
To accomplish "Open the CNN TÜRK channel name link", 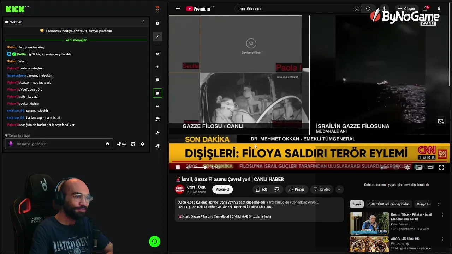I will pyautogui.click(x=196, y=187).
